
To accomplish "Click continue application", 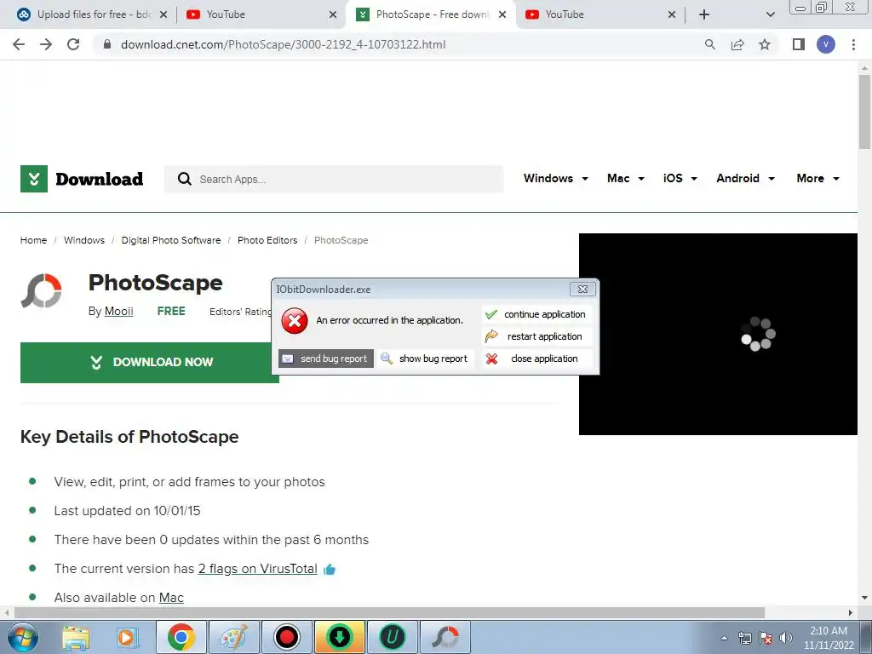I will point(536,315).
